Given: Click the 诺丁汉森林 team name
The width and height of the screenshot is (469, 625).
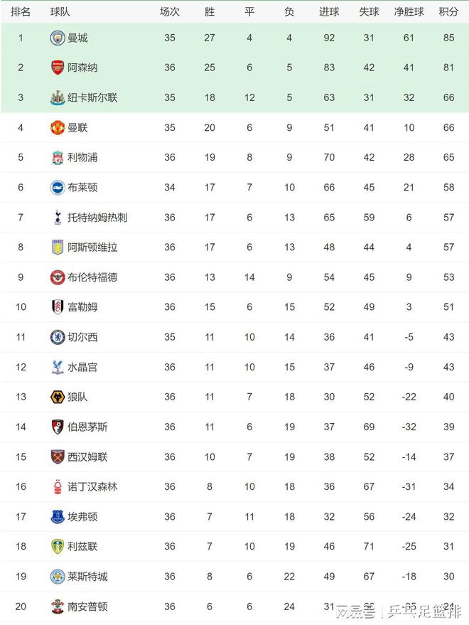Looking at the screenshot, I should 92,486.
